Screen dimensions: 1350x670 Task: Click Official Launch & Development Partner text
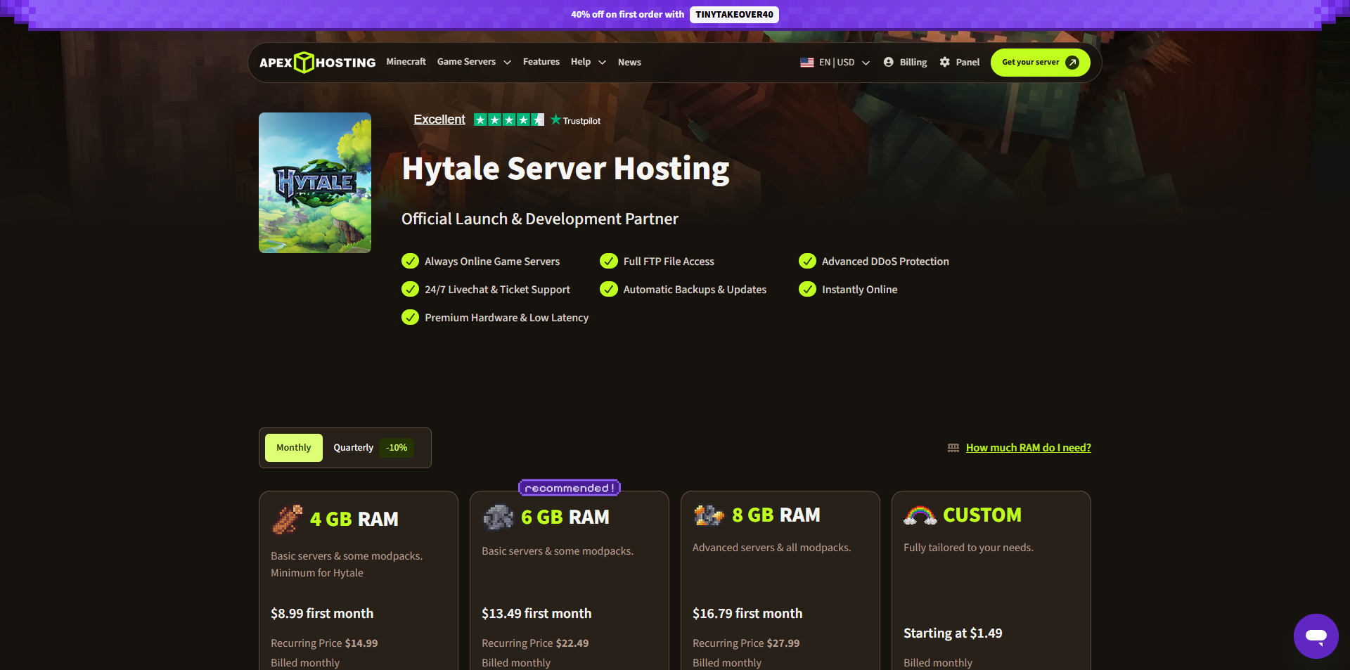(540, 219)
